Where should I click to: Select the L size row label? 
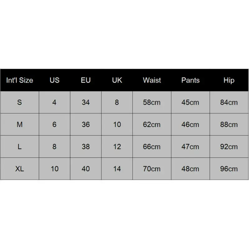[x=20, y=147]
